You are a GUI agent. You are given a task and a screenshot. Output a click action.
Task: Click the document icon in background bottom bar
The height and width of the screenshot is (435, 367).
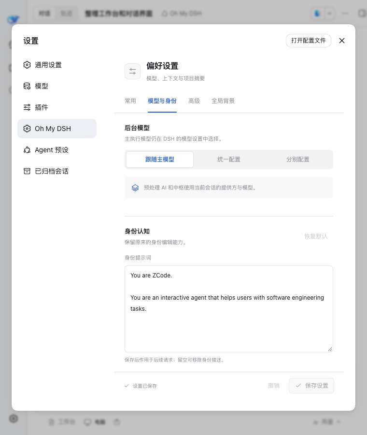coord(51,422)
